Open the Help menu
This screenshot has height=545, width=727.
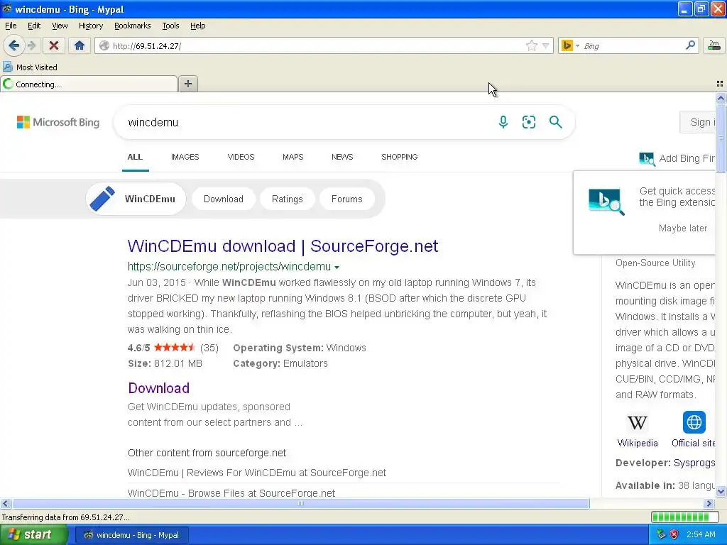pyautogui.click(x=197, y=26)
